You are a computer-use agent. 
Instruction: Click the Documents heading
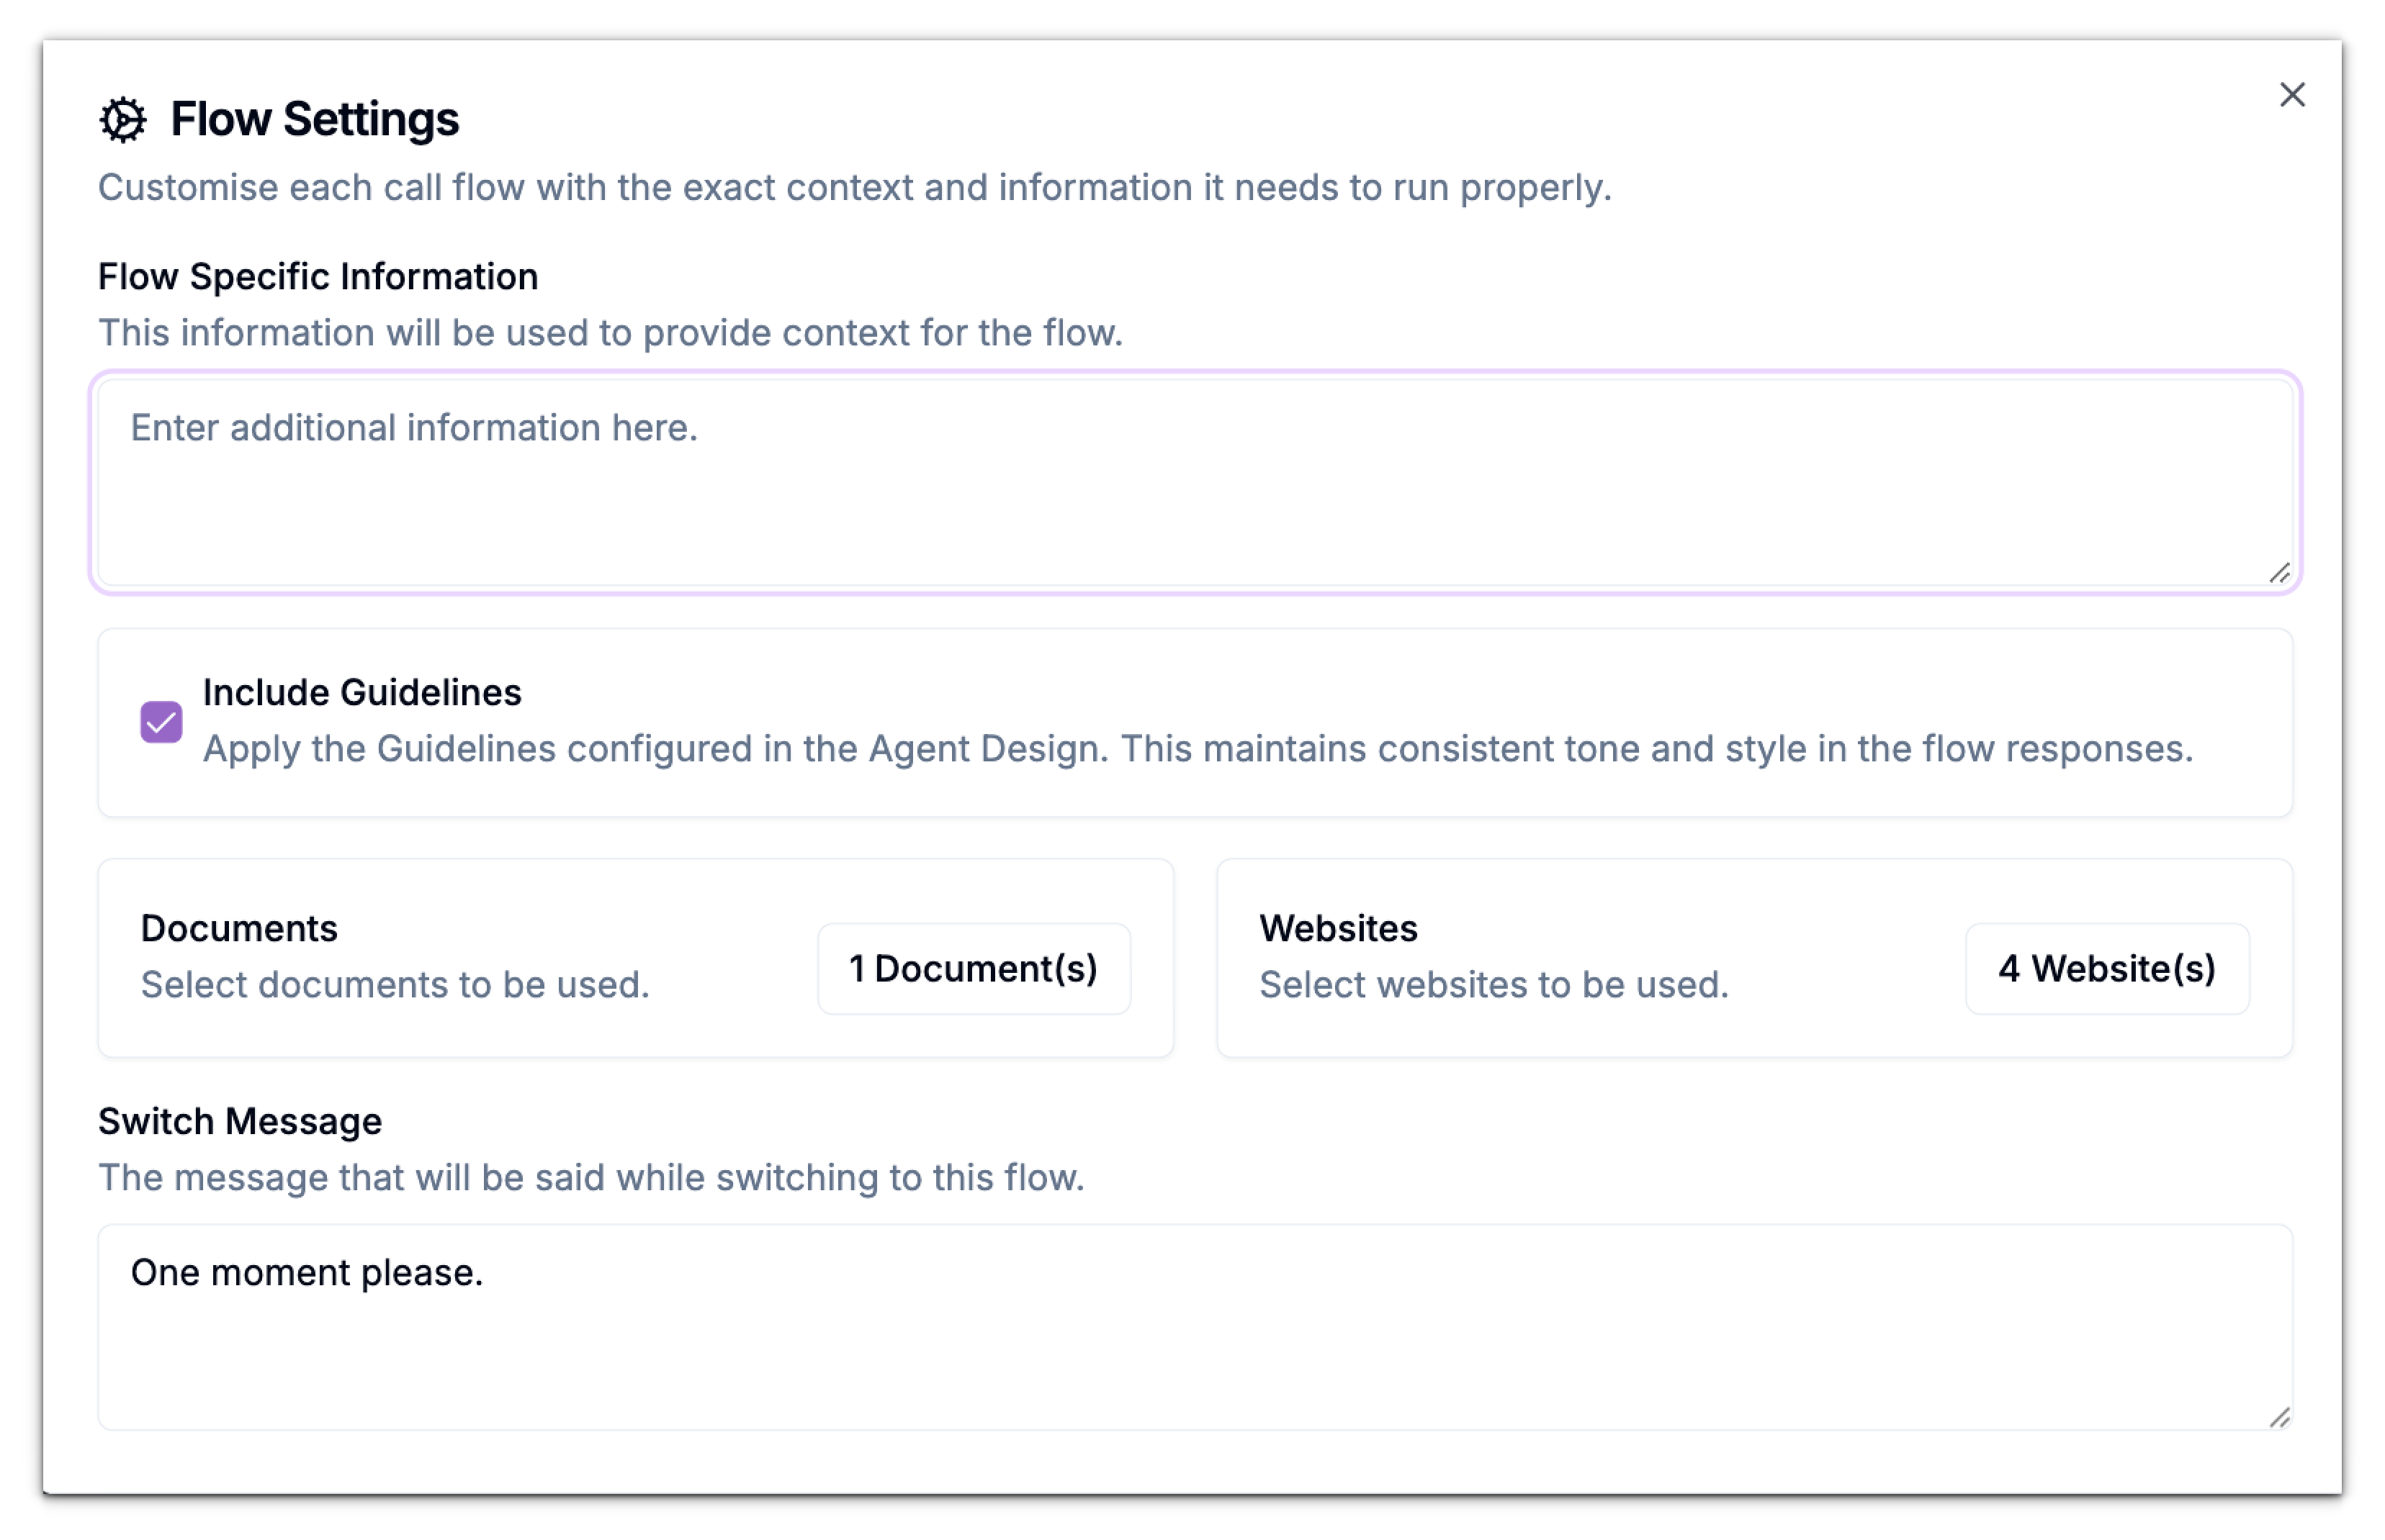[x=240, y=928]
